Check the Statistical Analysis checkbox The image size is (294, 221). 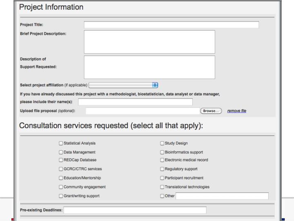(x=61, y=143)
